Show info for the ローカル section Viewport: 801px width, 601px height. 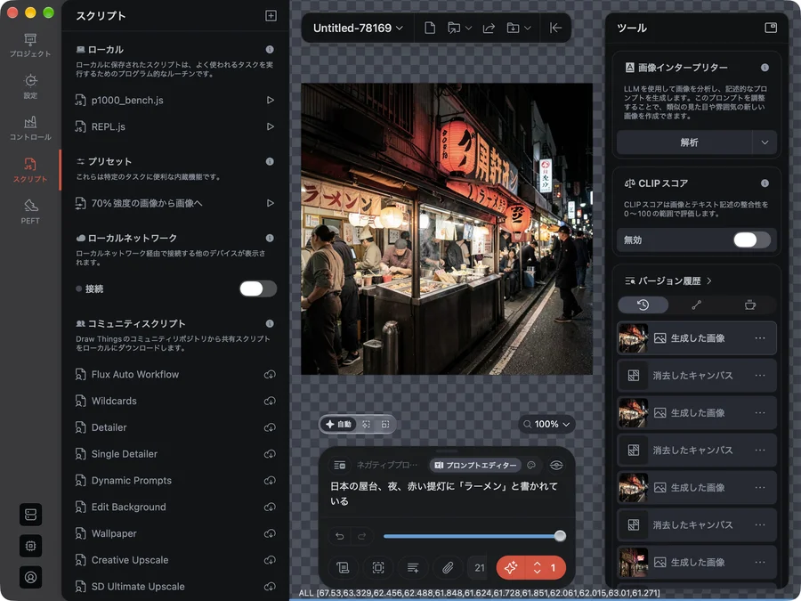click(270, 50)
